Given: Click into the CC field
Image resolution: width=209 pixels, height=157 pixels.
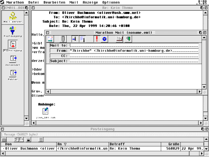Looking at the screenshot, I should point(134,56).
